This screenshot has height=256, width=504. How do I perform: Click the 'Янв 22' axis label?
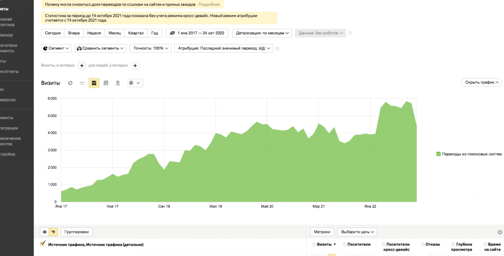tap(370, 206)
